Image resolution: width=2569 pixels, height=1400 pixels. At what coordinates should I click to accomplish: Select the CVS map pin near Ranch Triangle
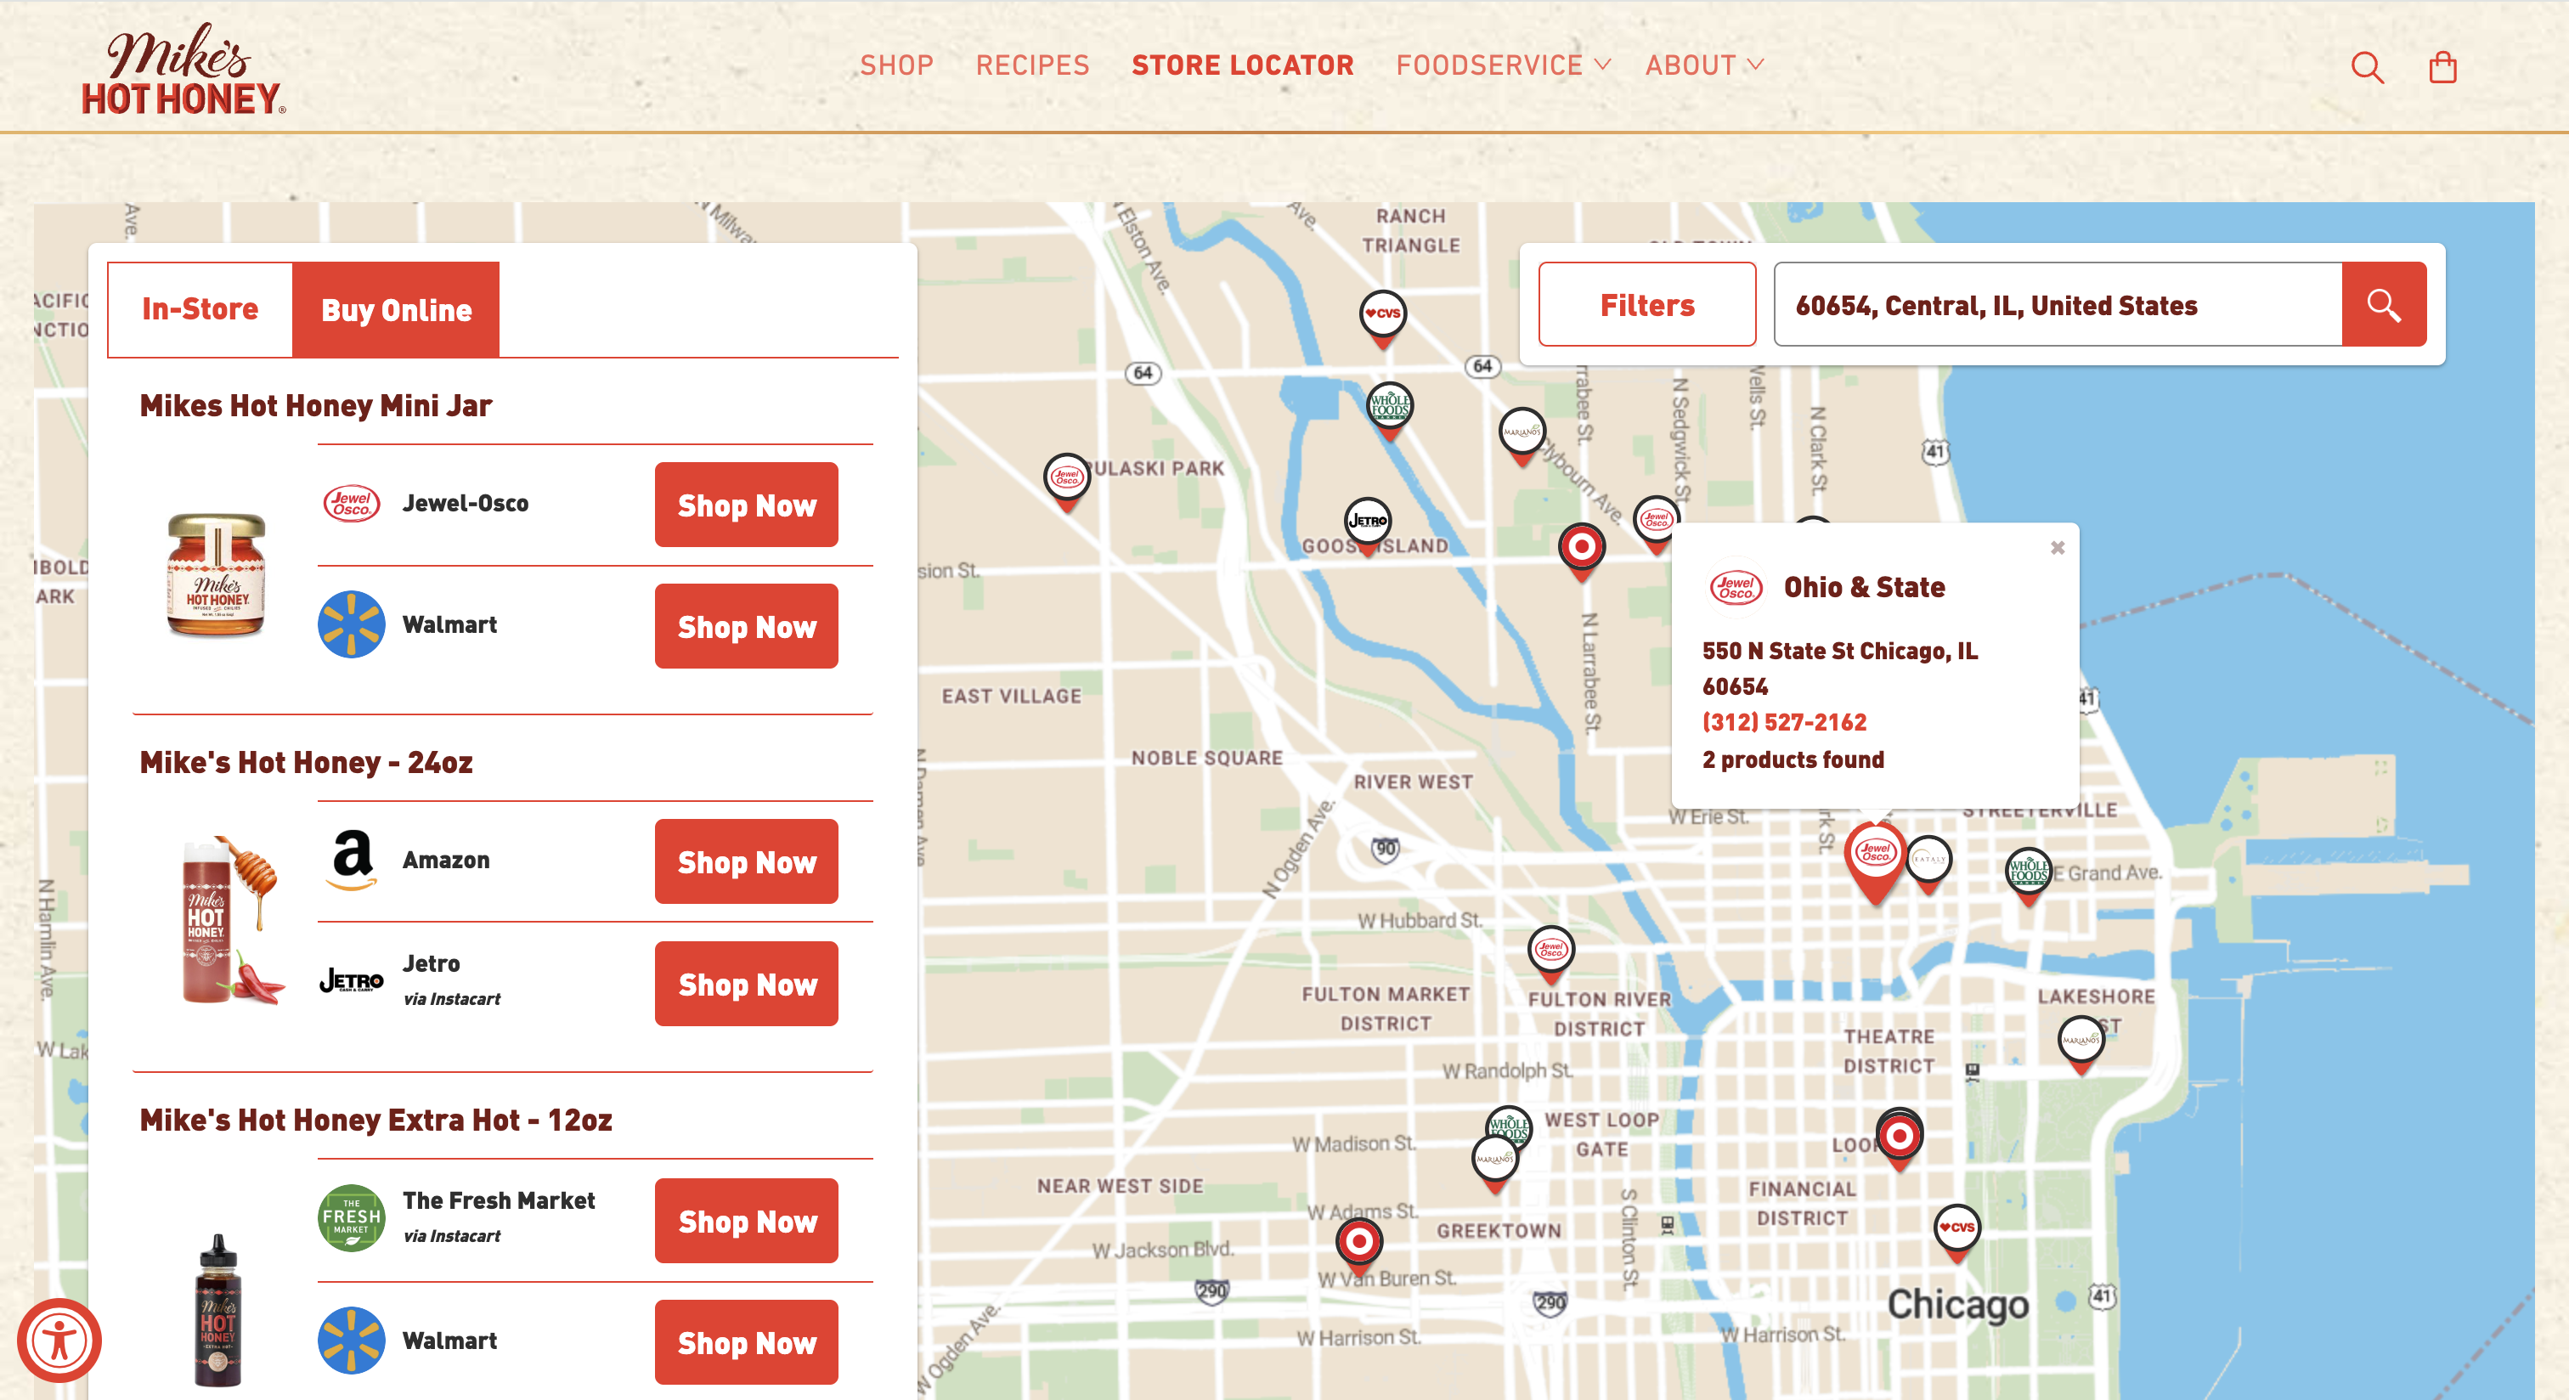pyautogui.click(x=1382, y=315)
